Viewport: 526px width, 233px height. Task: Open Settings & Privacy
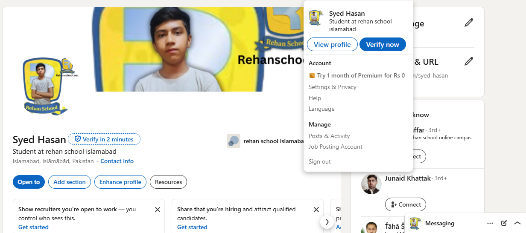[333, 87]
